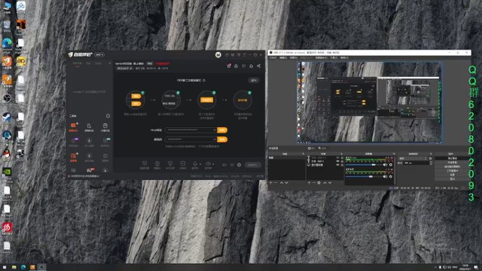The width and height of the screenshot is (482, 271).
Task: Open transition type dropdown in OBS
Action: tap(413, 158)
